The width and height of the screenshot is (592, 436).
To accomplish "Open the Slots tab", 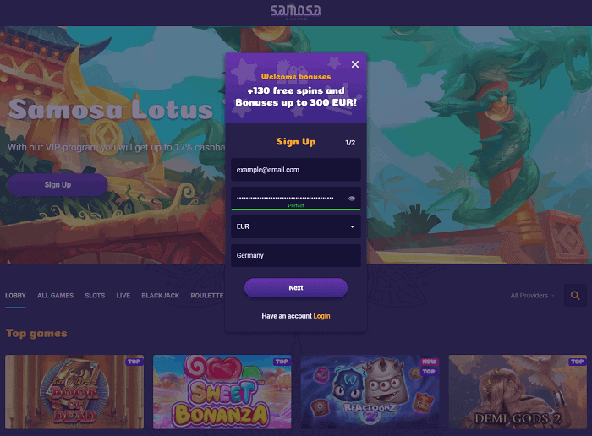I will tap(95, 296).
